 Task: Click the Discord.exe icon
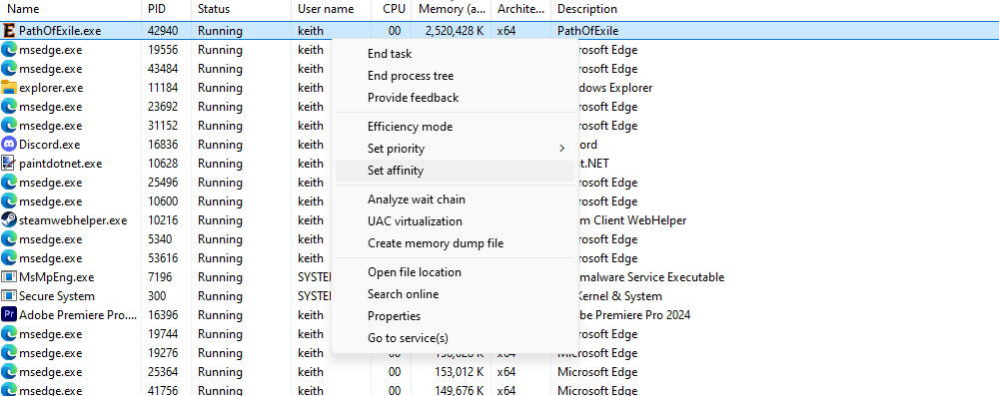coord(9,145)
